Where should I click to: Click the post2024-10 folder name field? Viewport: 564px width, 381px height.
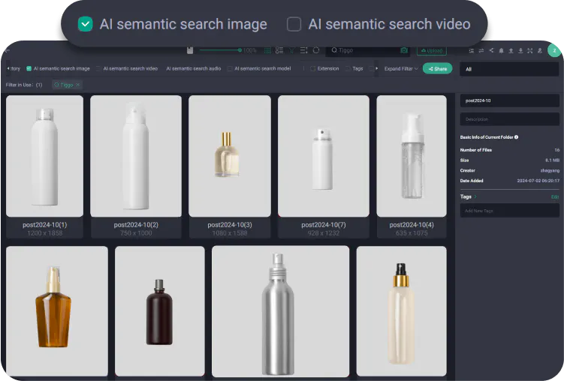(509, 100)
